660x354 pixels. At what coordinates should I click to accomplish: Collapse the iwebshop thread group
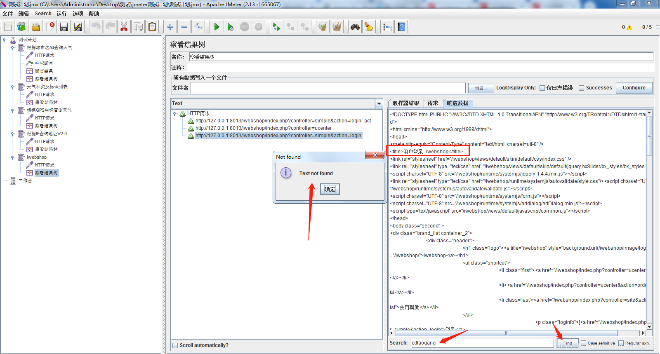(13, 157)
